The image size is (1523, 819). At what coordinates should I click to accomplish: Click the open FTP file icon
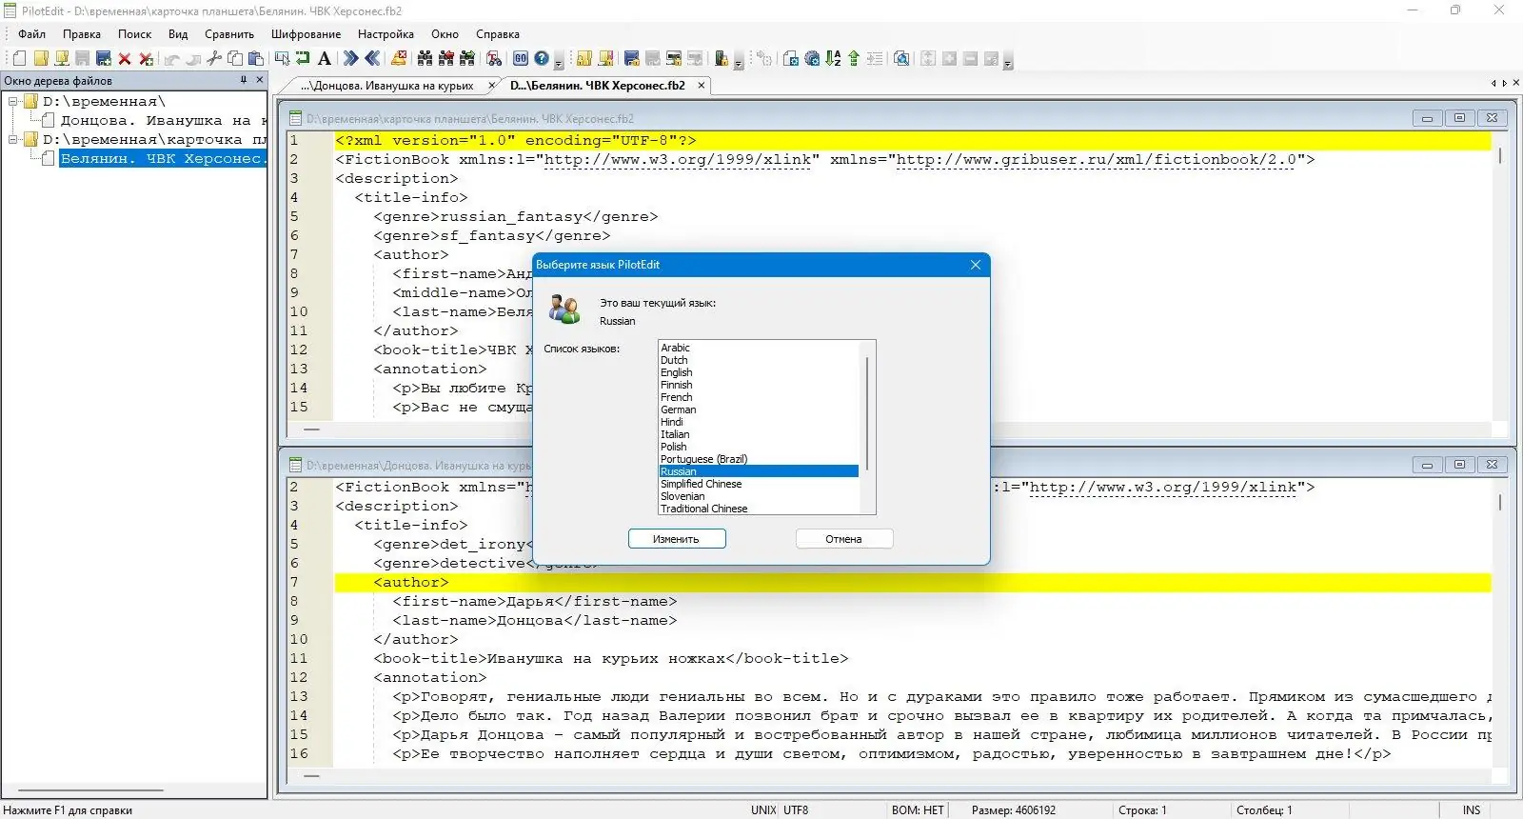pyautogui.click(x=61, y=59)
